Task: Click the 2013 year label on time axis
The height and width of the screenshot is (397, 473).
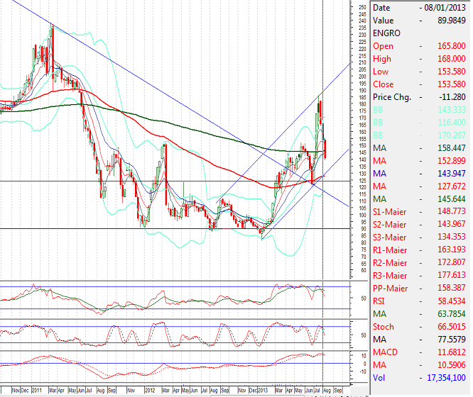Action: pyautogui.click(x=262, y=390)
